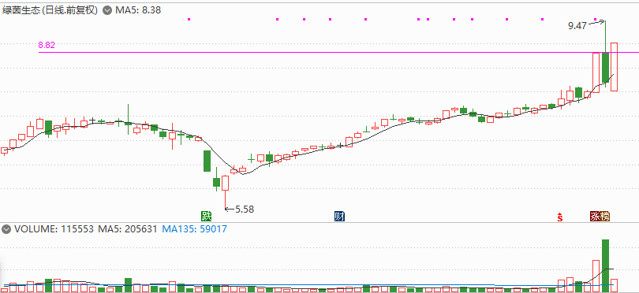The height and width of the screenshot is (293, 639).
Task: Click the magenta dot marker beside the 9.47 arrow
Action: pos(596,19)
